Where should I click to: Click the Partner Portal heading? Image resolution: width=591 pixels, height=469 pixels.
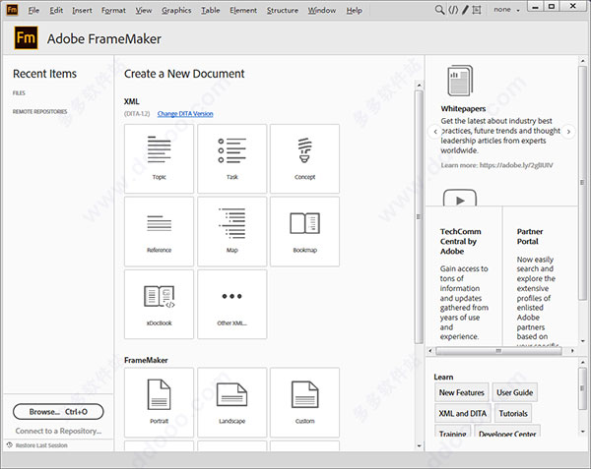(x=530, y=237)
